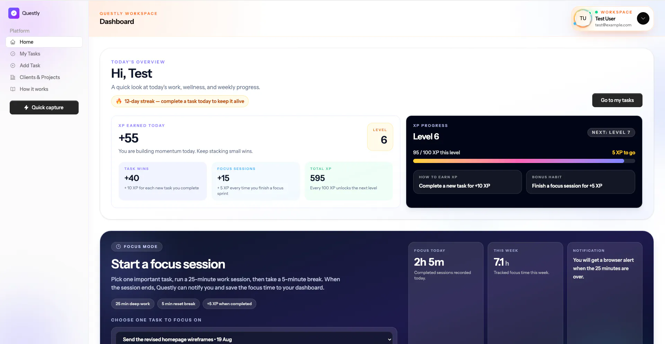Click the Focus Sessions +15 card
Viewport: 665px width, 344px height.
point(256,181)
